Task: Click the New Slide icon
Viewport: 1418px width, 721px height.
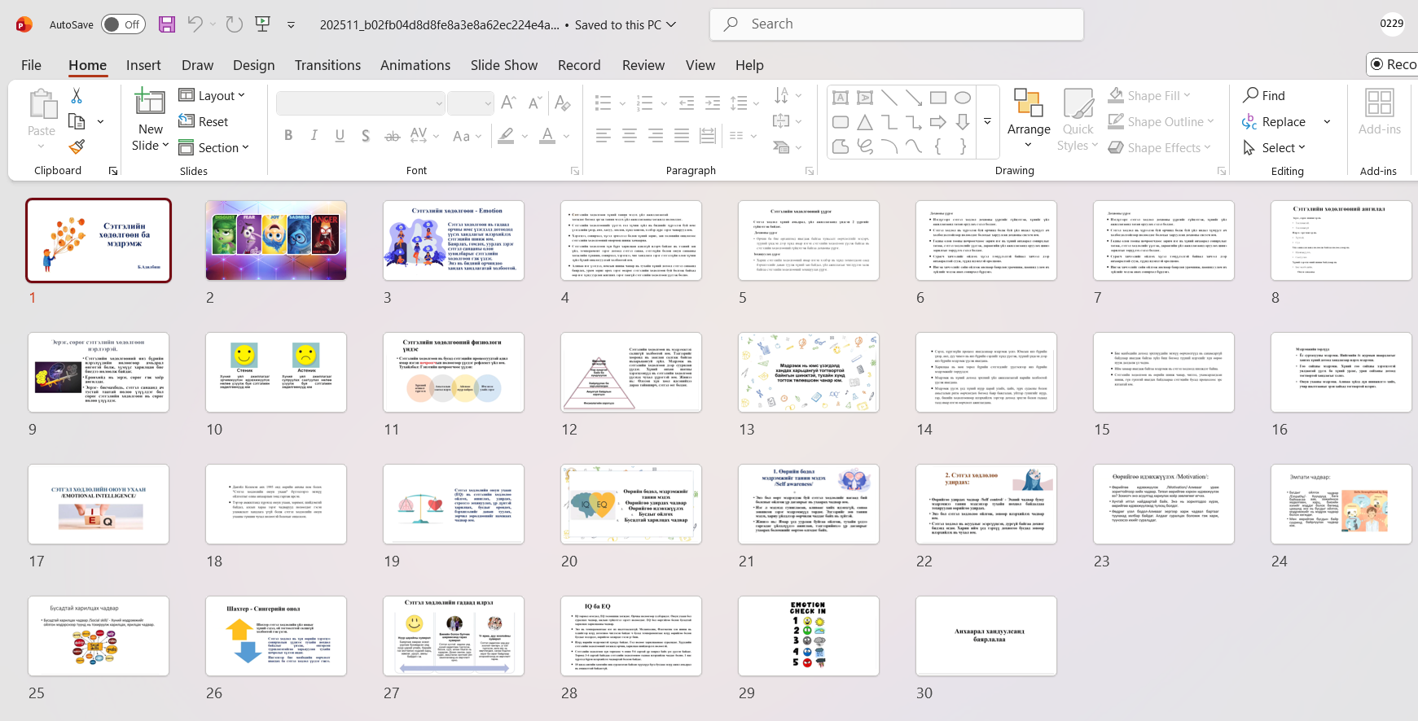Action: tap(150, 103)
